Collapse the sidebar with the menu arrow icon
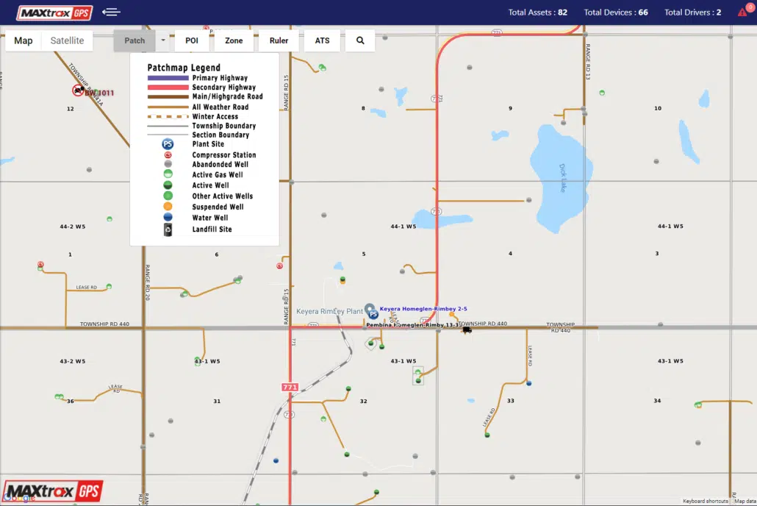The image size is (757, 506). [112, 12]
